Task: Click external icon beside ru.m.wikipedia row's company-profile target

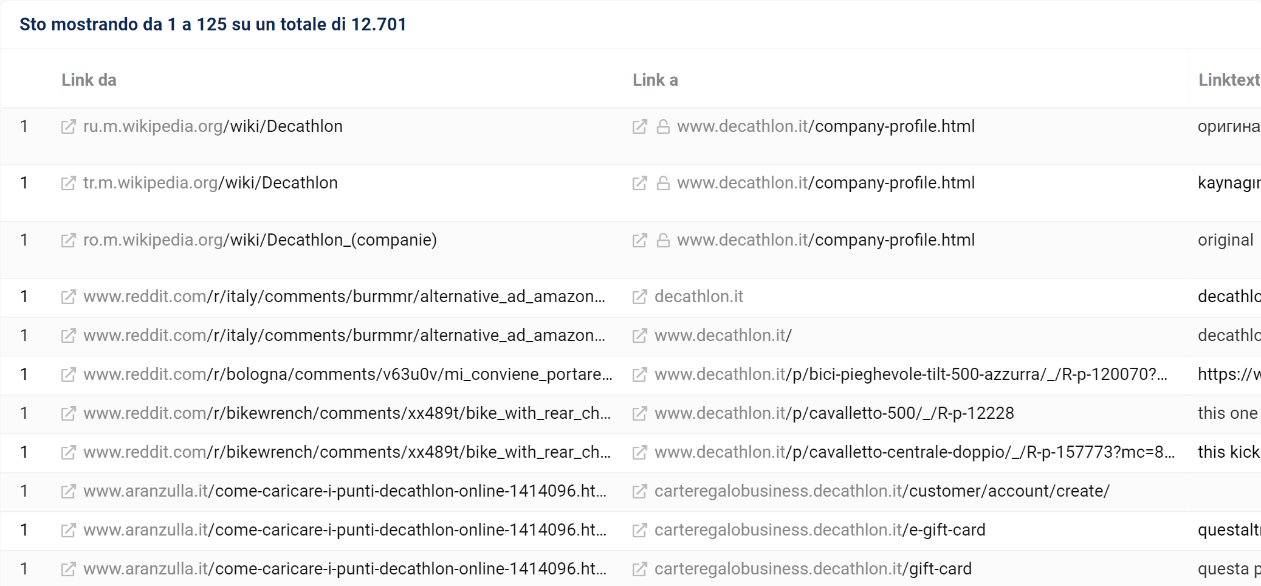Action: [x=639, y=126]
